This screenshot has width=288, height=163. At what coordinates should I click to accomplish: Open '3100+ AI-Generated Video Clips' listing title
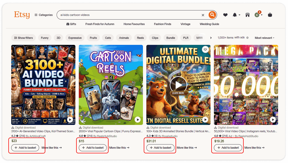click(43, 131)
